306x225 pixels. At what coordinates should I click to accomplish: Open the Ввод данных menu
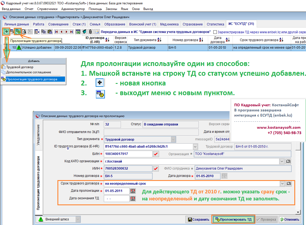tap(11, 9)
